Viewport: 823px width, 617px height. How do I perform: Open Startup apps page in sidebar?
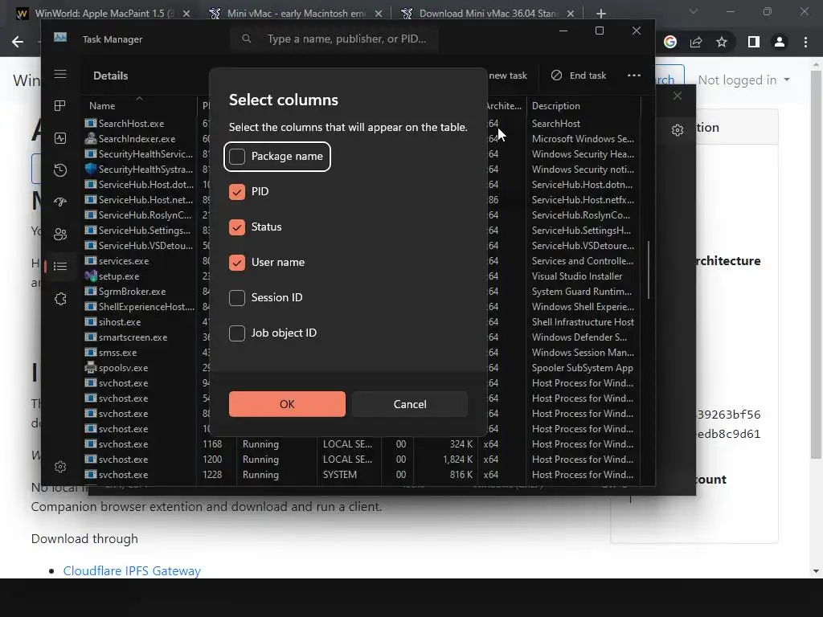click(x=60, y=202)
